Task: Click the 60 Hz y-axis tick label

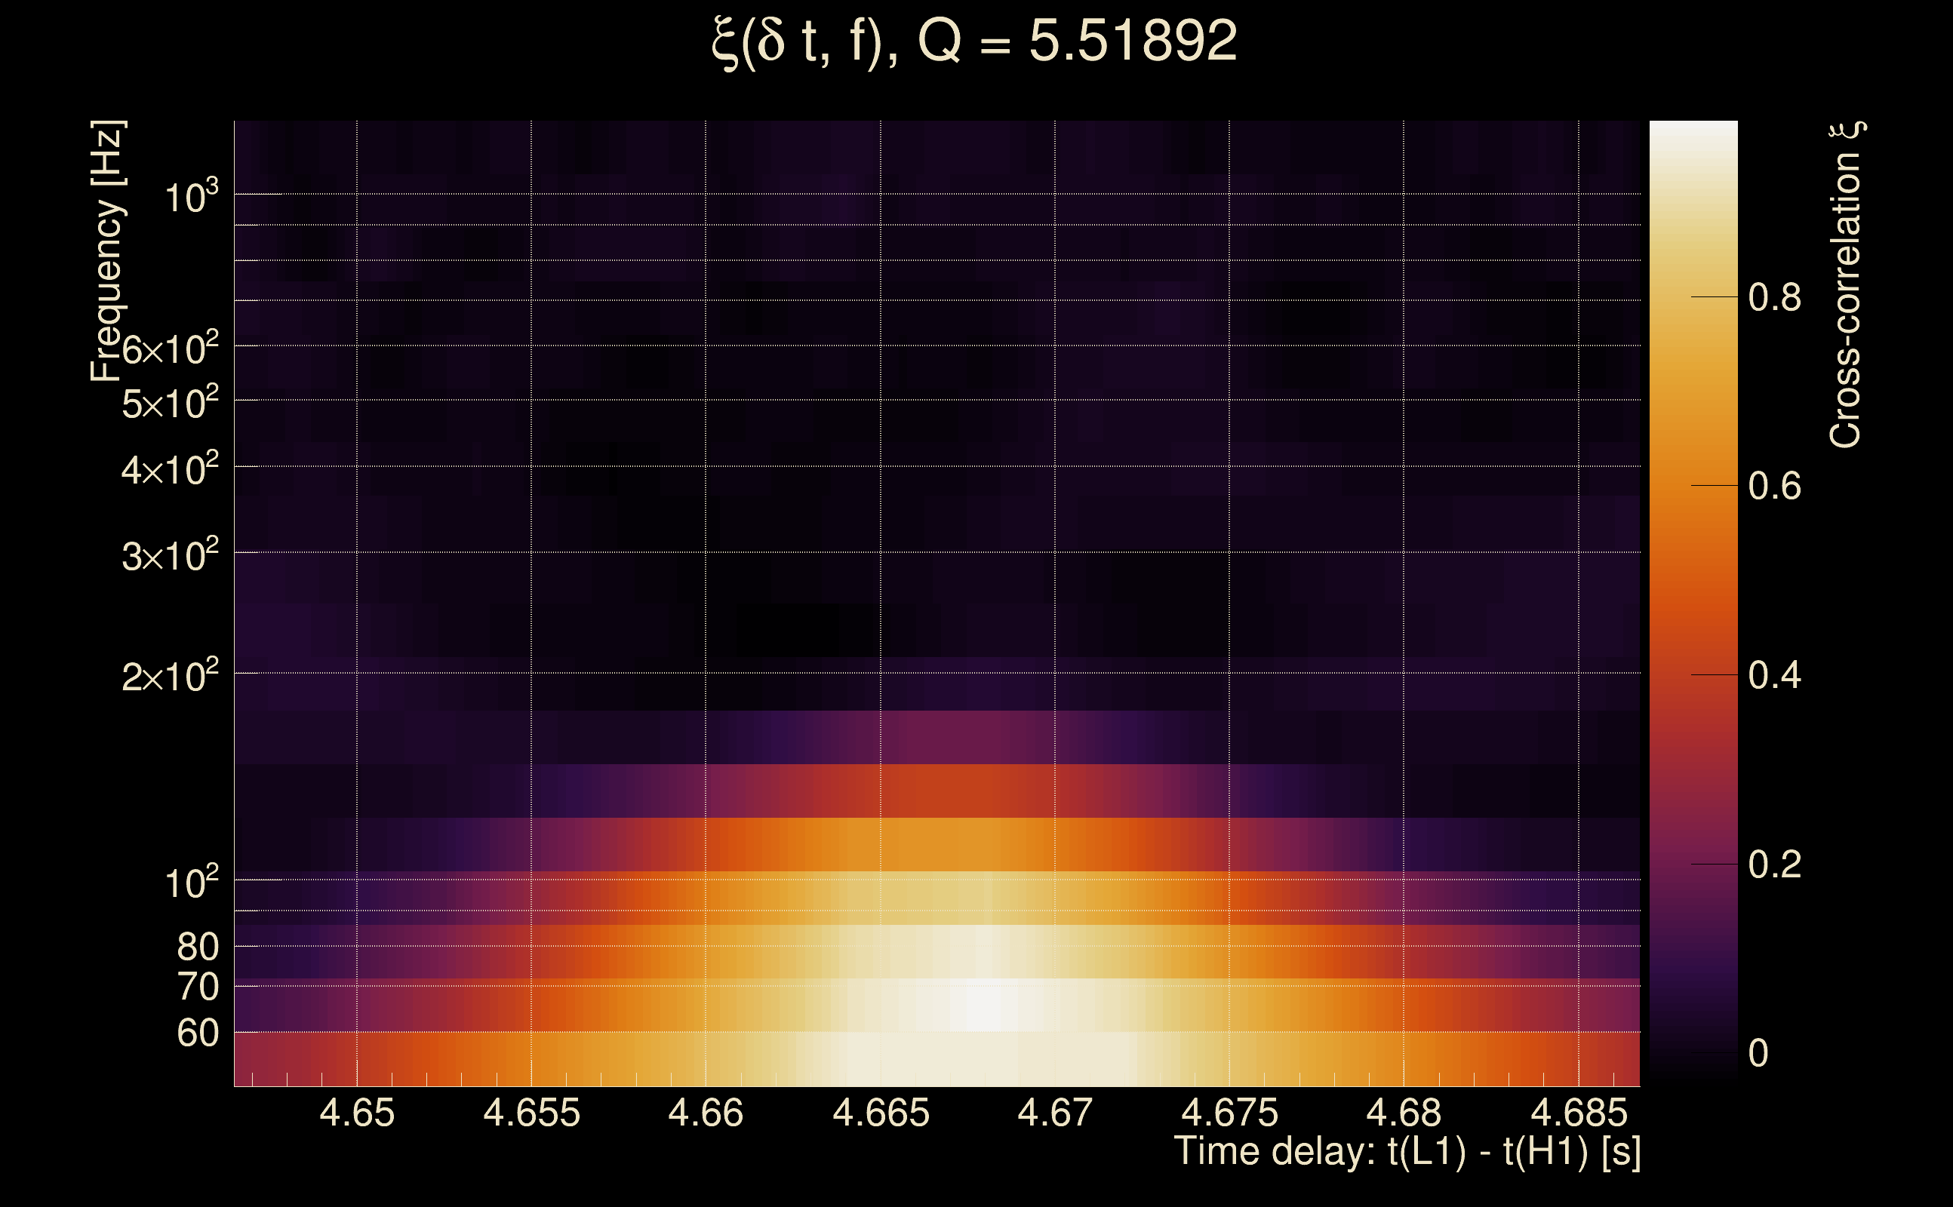Action: click(197, 1033)
